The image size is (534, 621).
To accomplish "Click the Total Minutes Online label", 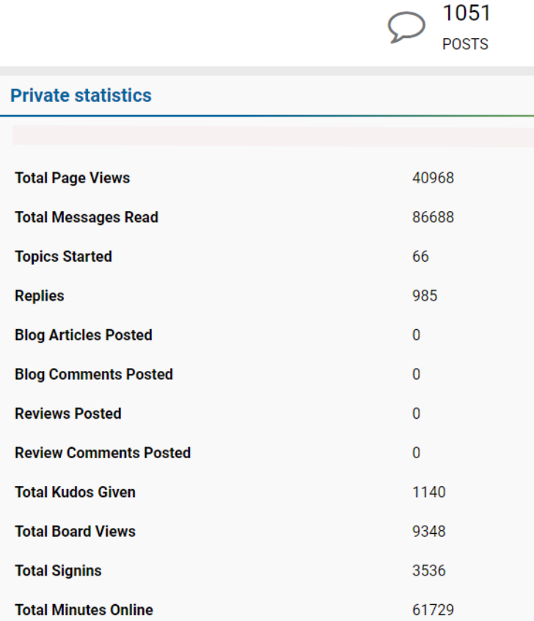I will coord(84,610).
